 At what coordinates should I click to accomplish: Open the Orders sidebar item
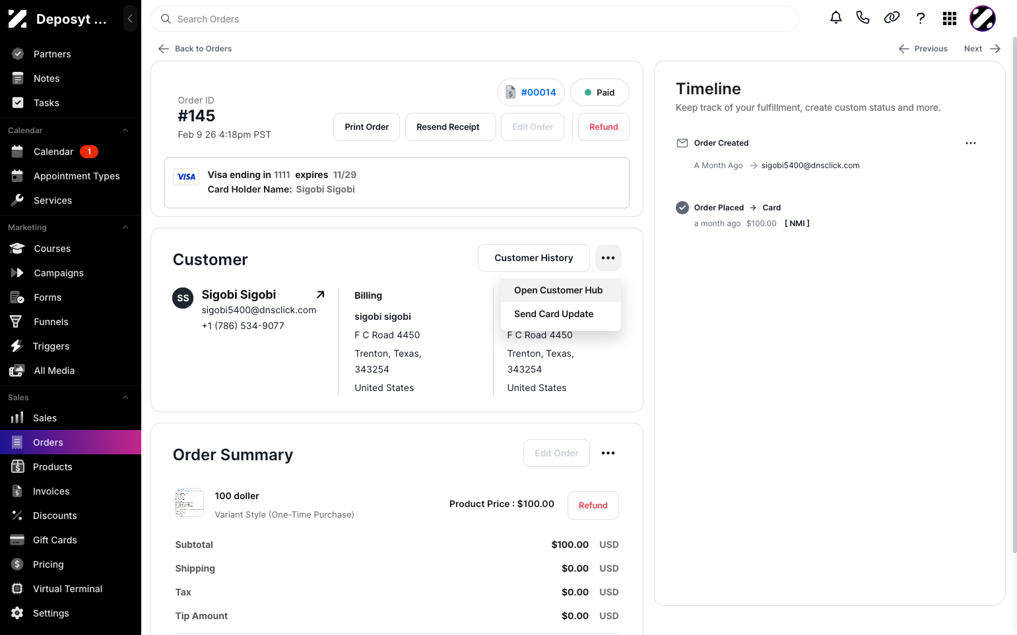[x=71, y=442]
